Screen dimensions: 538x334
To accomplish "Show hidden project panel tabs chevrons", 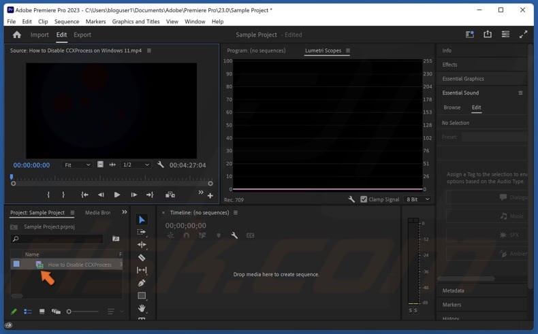I will [x=125, y=212].
